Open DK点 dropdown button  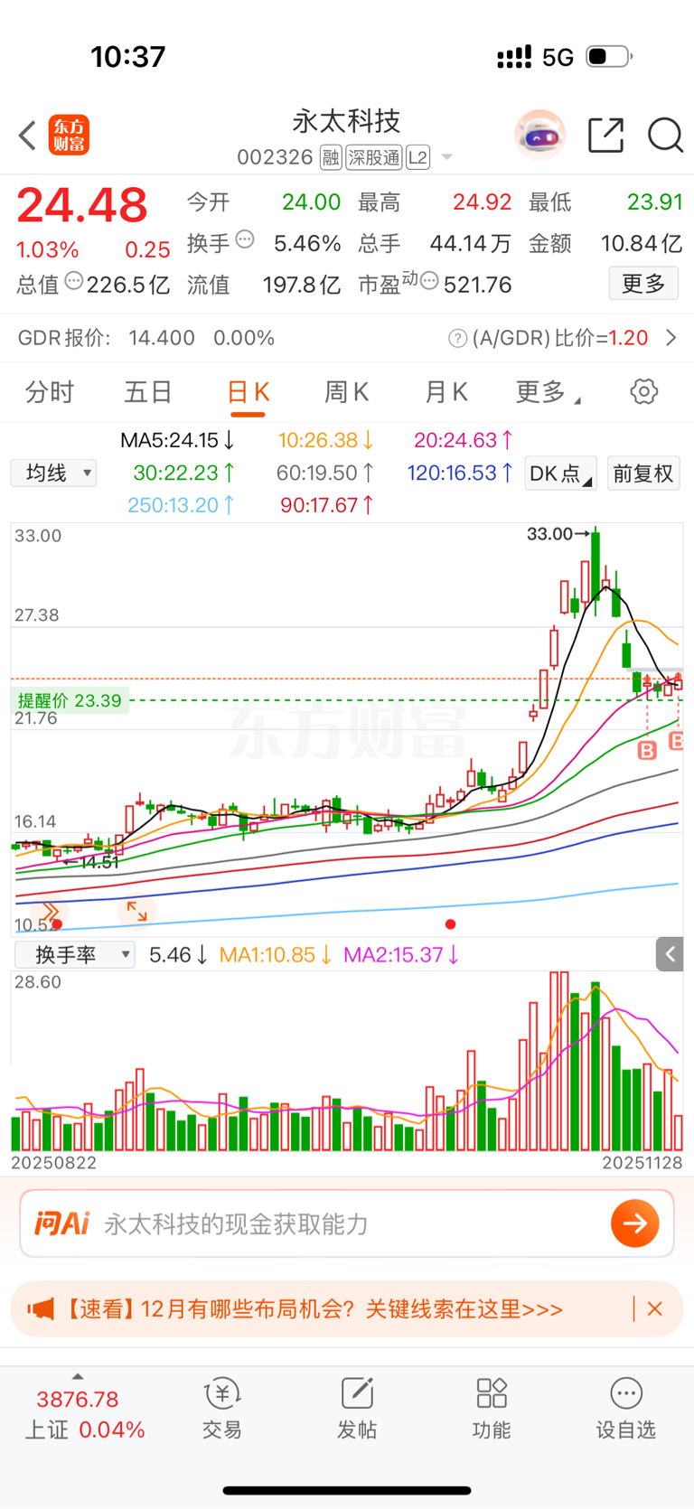click(560, 473)
